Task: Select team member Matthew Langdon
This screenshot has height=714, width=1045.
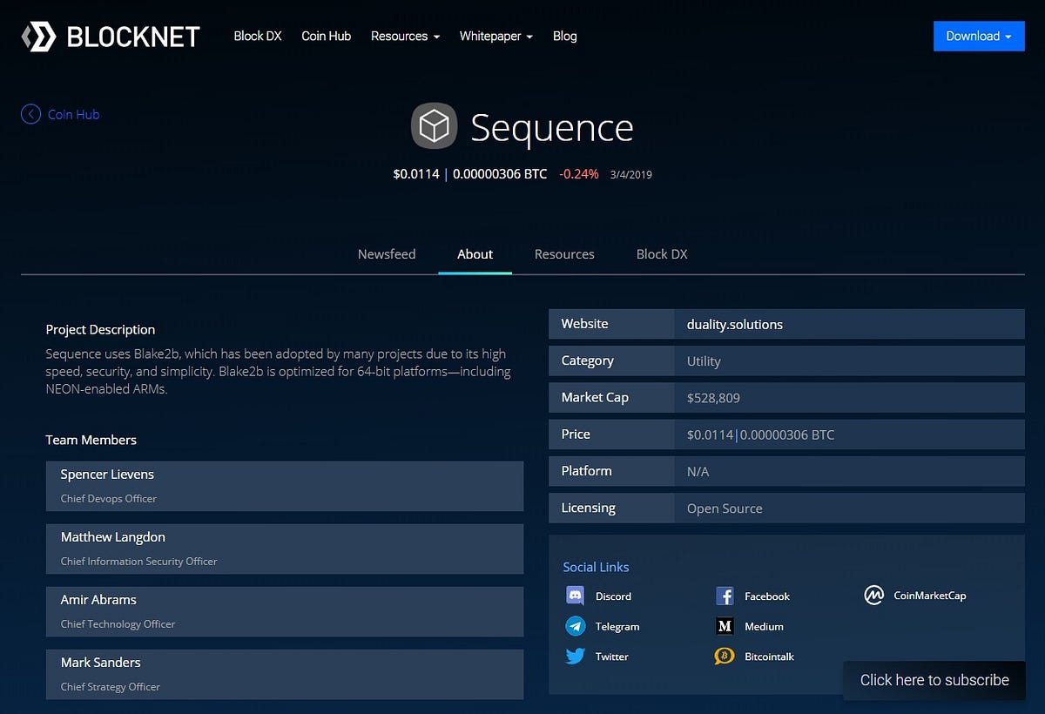Action: point(285,549)
